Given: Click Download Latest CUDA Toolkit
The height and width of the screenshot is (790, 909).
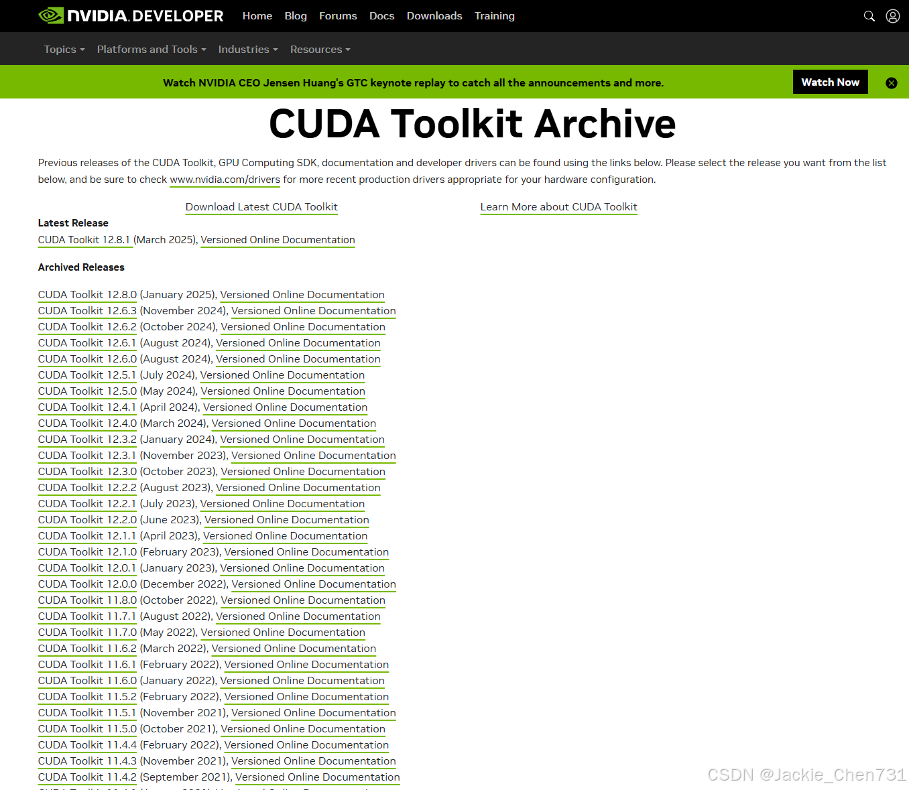Looking at the screenshot, I should click(x=261, y=207).
